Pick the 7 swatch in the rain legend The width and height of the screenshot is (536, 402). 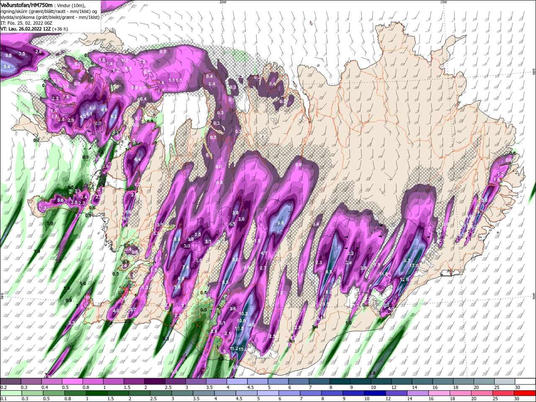tap(311, 393)
